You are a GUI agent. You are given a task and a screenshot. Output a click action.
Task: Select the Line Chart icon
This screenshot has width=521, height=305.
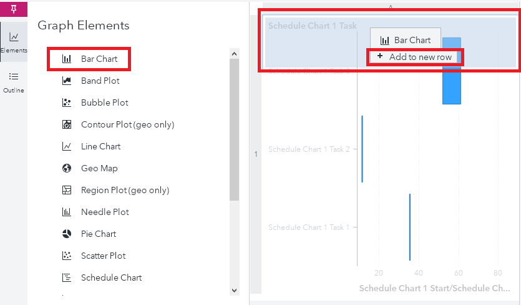point(67,147)
